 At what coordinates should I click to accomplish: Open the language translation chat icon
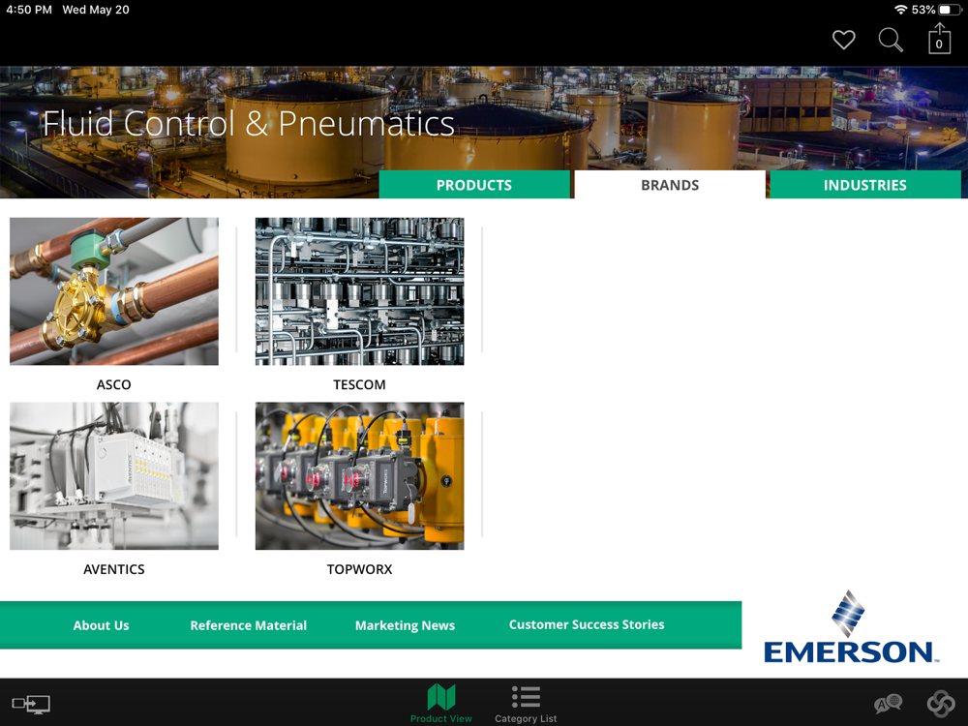pyautogui.click(x=889, y=703)
